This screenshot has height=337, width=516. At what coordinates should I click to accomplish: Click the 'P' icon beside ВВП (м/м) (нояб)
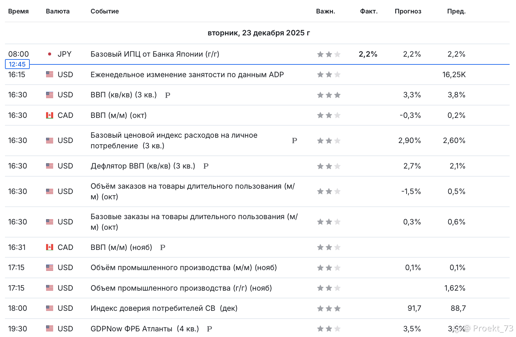click(163, 247)
